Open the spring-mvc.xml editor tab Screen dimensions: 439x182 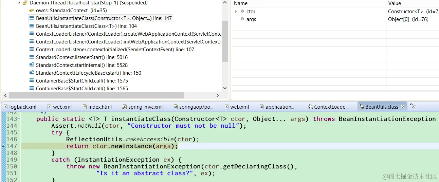(145, 107)
